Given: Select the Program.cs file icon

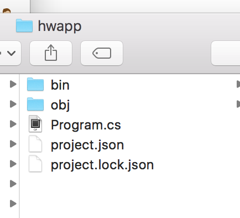Looking at the screenshot, I should [35, 124].
